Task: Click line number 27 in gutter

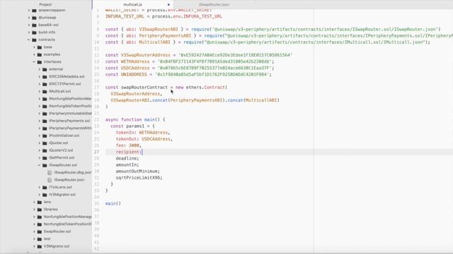Action: tap(96, 152)
